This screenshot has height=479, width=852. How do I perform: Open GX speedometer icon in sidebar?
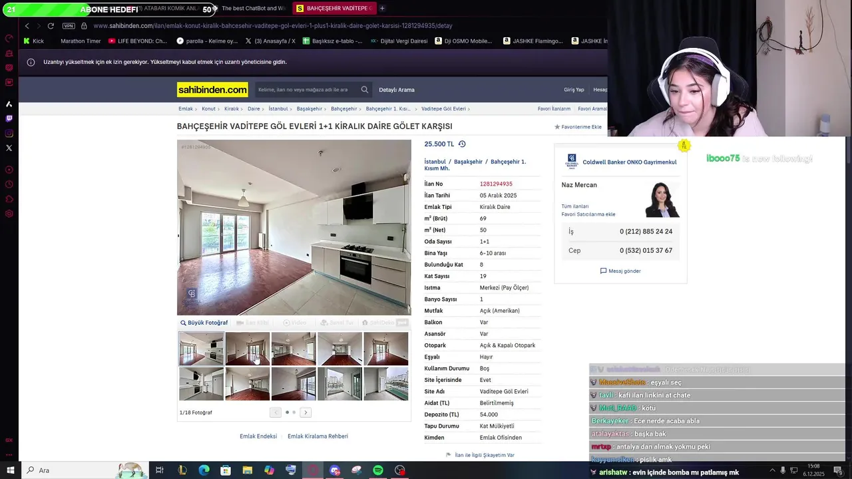click(9, 39)
